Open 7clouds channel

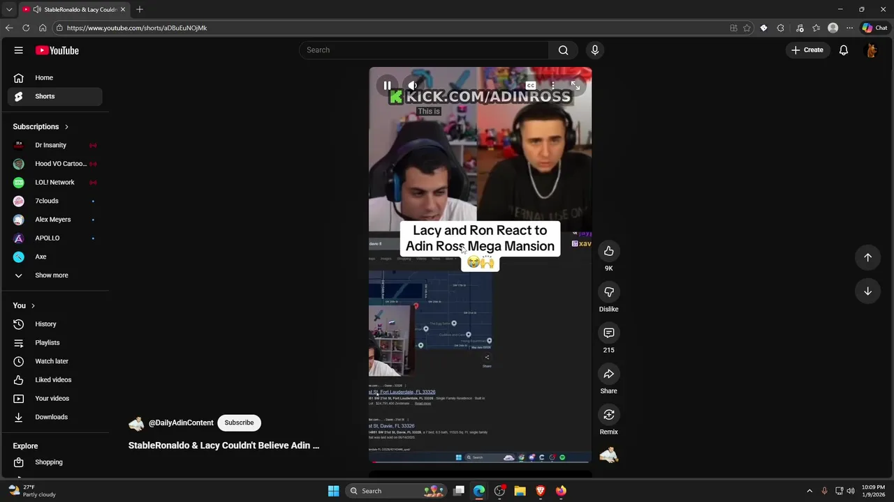pyautogui.click(x=54, y=201)
